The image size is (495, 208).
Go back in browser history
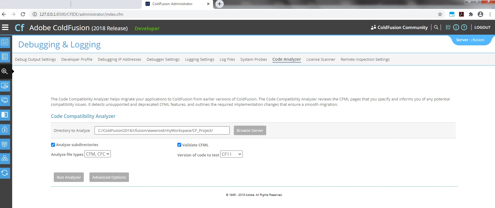(4, 14)
